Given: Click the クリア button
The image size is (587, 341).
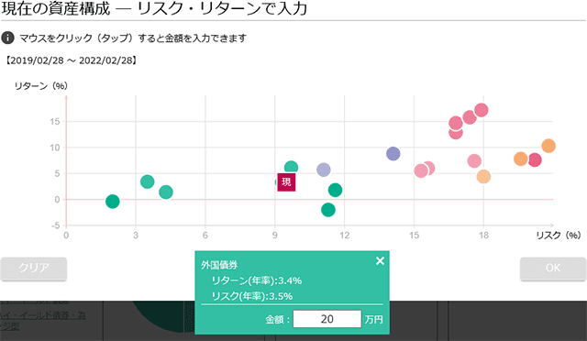Looking at the screenshot, I should [34, 269].
